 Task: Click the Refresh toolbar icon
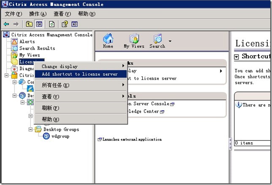click(52, 24)
